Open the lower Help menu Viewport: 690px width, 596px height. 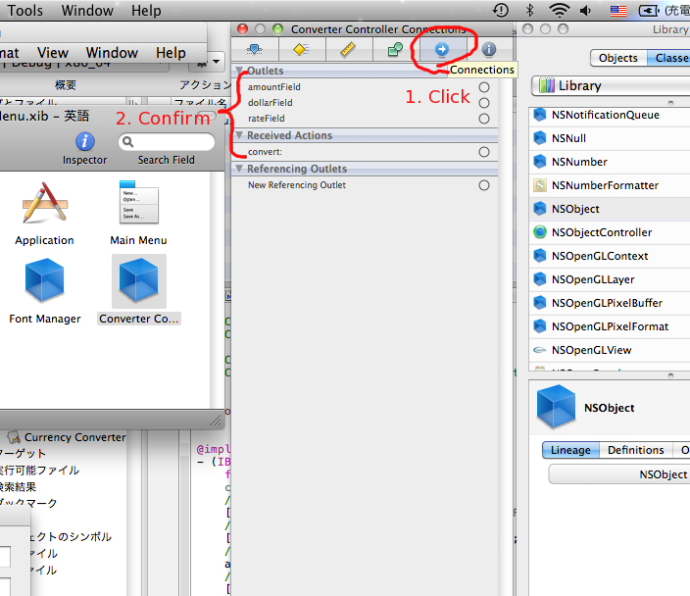click(x=171, y=53)
